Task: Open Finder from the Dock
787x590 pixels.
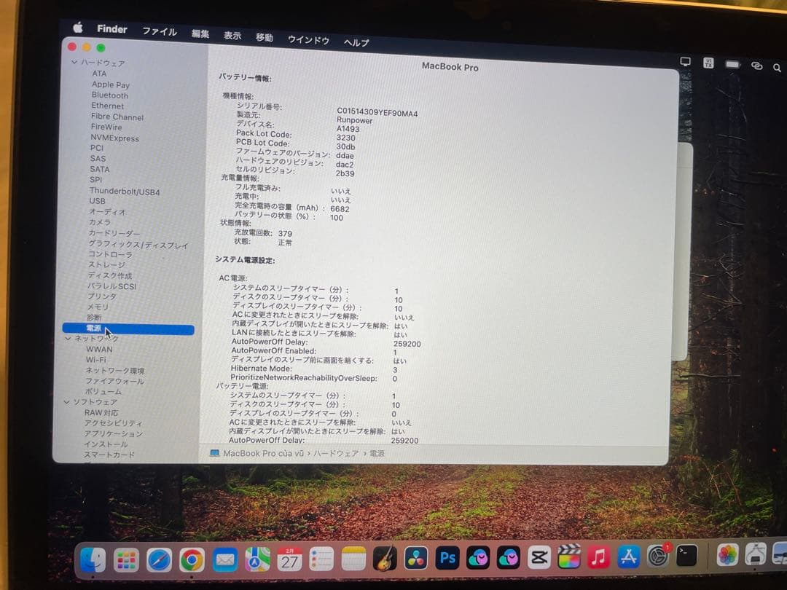Action: pos(93,559)
